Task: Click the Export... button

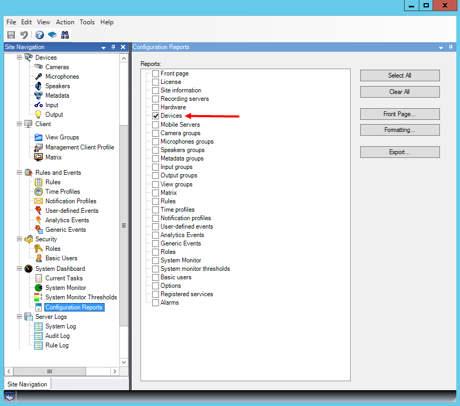Action: tap(400, 152)
